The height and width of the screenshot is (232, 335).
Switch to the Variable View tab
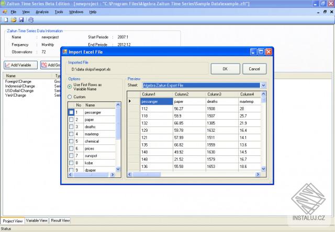[37, 220]
